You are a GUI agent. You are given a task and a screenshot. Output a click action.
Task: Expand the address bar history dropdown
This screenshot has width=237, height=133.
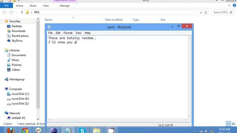pos(201,13)
